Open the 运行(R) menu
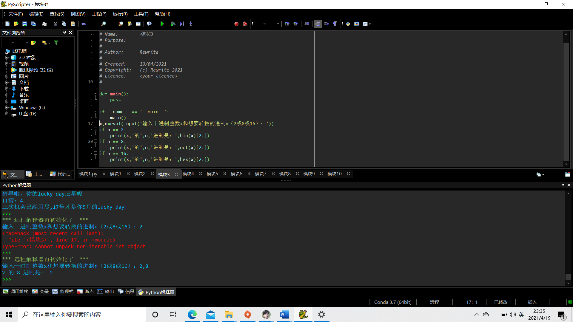This screenshot has height=322, width=573. (120, 14)
